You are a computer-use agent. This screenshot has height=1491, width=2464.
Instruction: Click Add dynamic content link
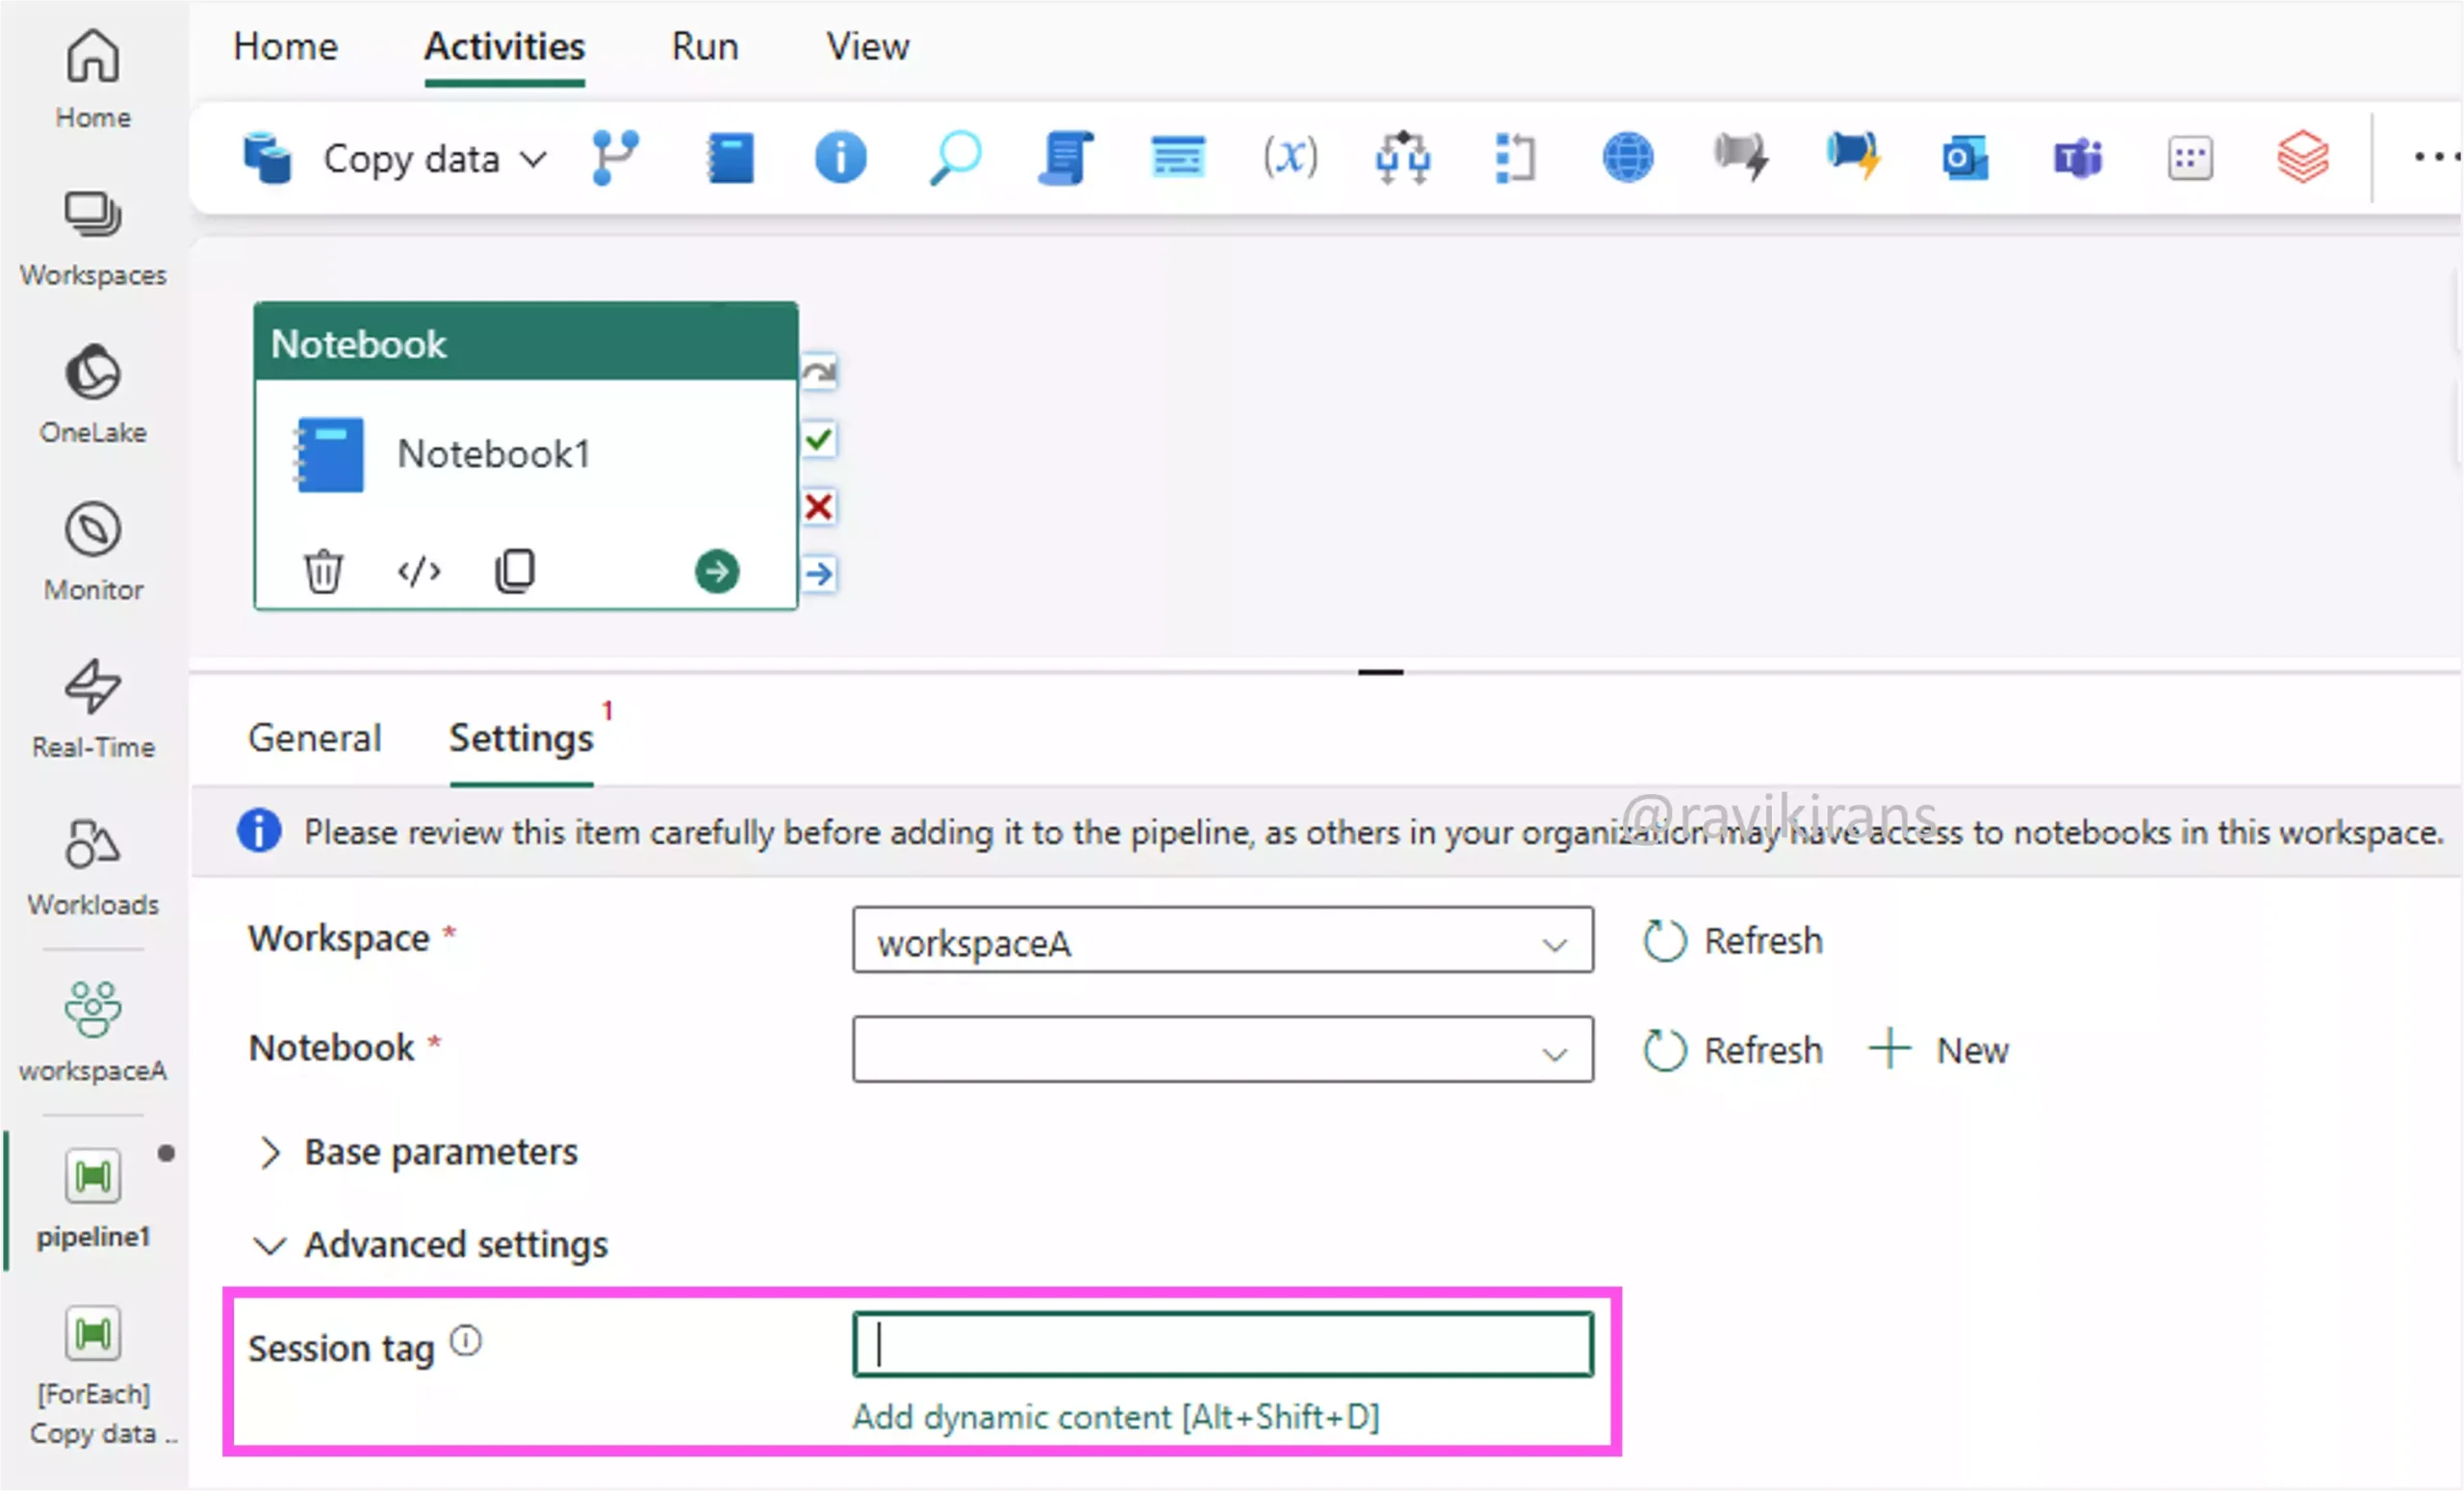coord(1116,1418)
